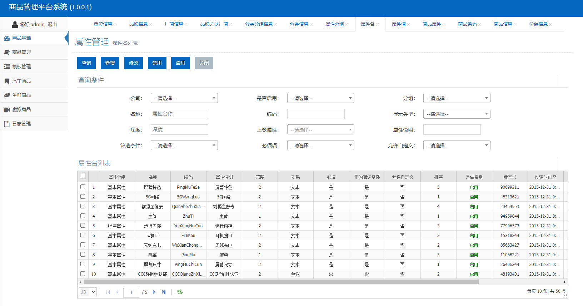Image resolution: width=583 pixels, height=306 pixels.
Task: Close the 分类信息 tab
Action: [311, 25]
